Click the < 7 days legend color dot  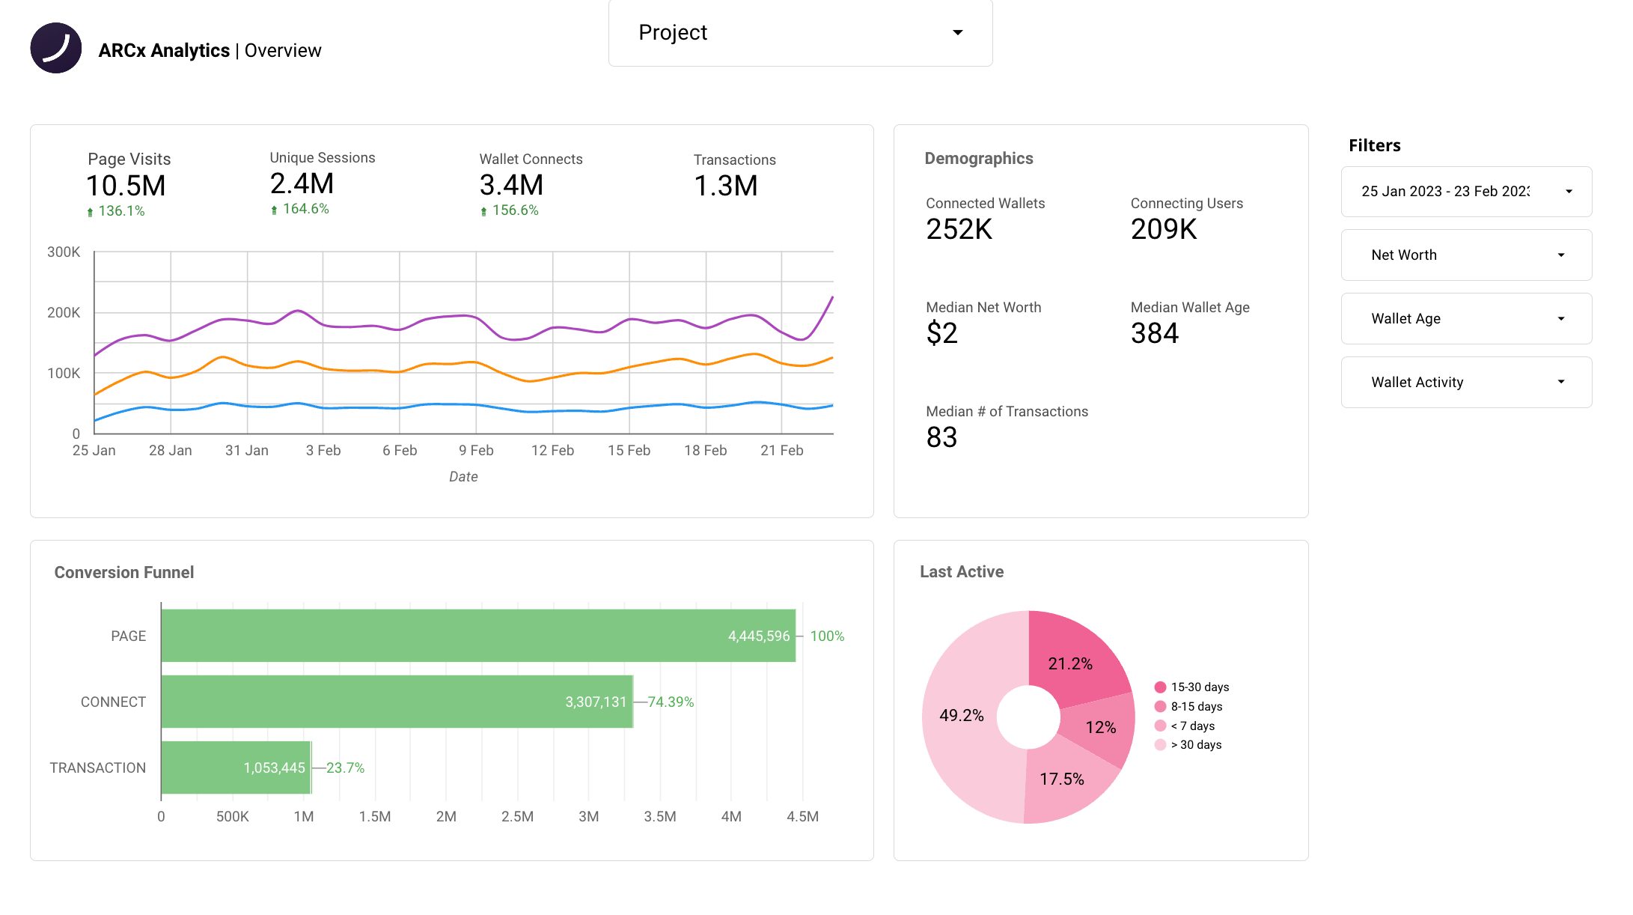pyautogui.click(x=1160, y=726)
